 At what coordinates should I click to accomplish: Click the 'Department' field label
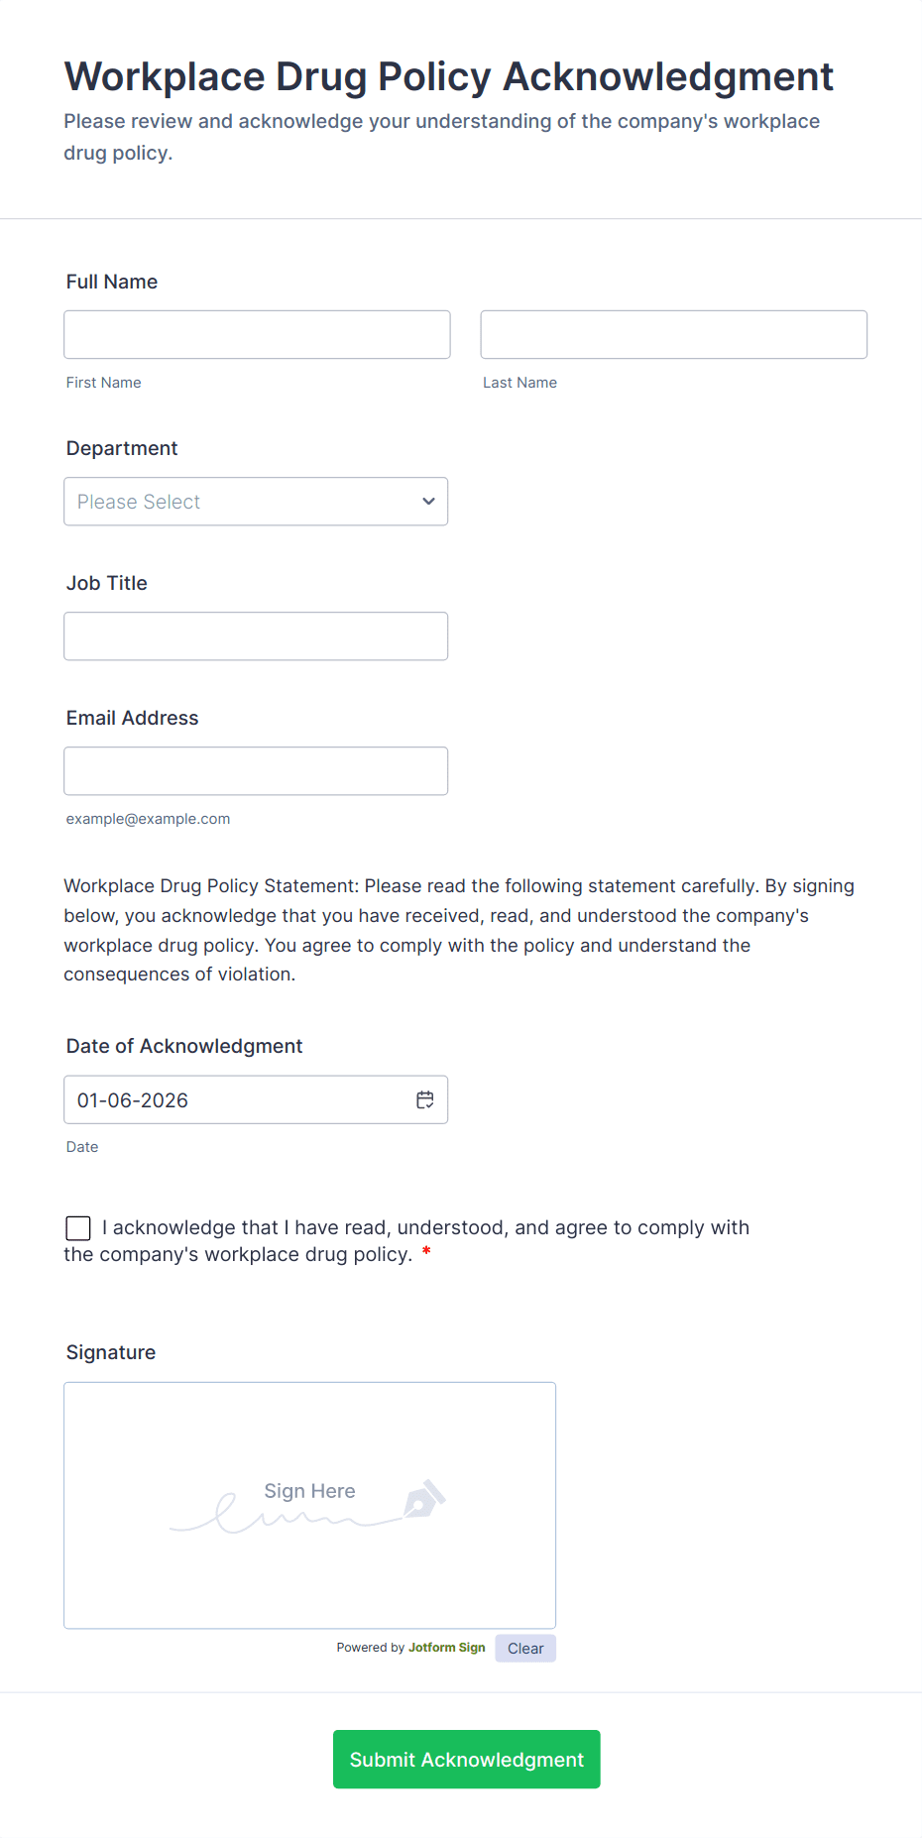pos(122,448)
